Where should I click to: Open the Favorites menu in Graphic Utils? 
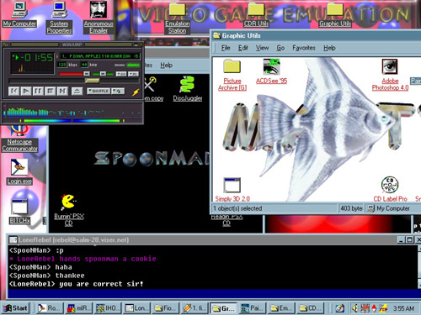tap(304, 48)
